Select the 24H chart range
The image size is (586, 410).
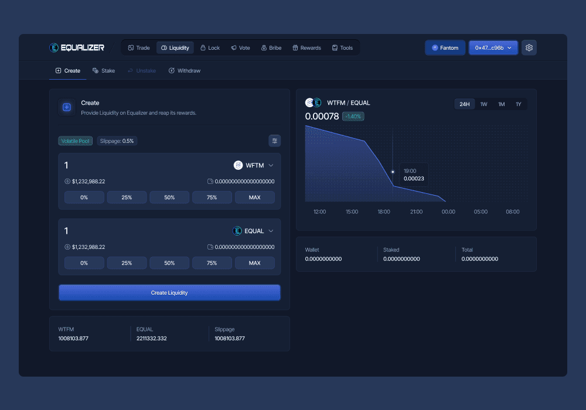(465, 104)
